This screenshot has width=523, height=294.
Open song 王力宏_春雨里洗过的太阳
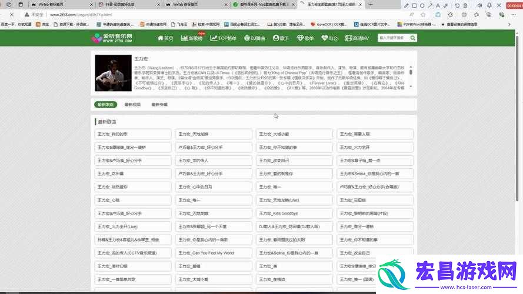[295, 240]
